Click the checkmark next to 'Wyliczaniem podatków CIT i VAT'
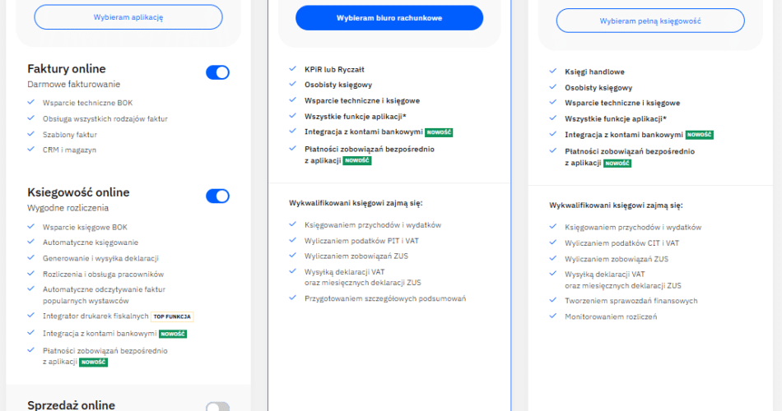Image resolution: width=782 pixels, height=411 pixels. click(553, 243)
